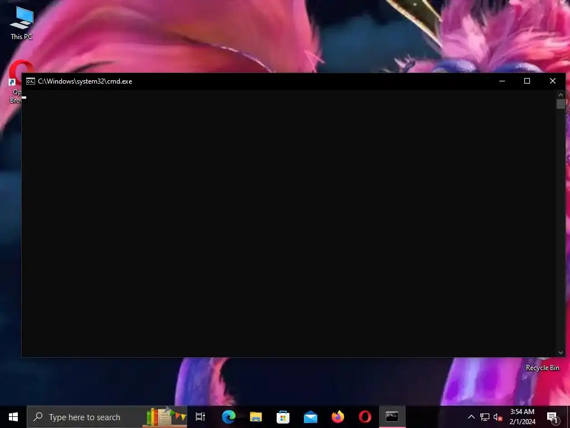Screen dimensions: 570x428
Task: Select the Opera Browser desktop shortcut
Action: (x=16, y=82)
